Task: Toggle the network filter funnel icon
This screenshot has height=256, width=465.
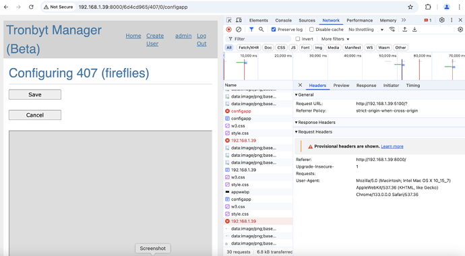Action: [251, 30]
